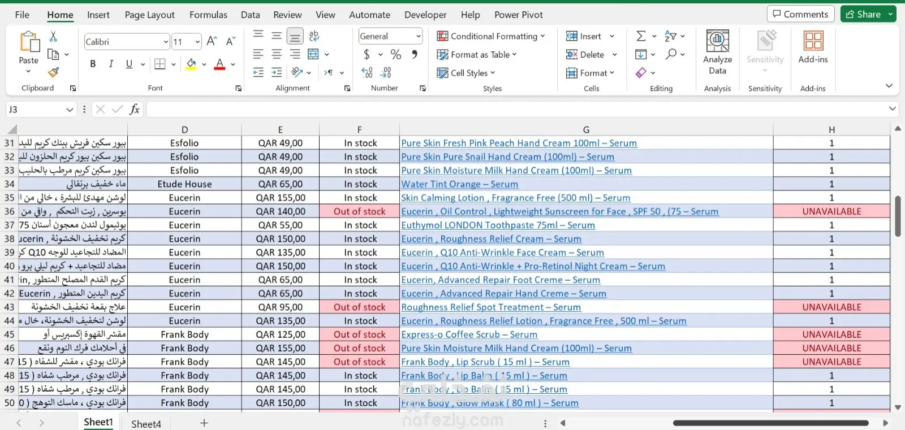Screen dimensions: 905x430
Task: Expand the Calibri font name dropdown
Action: pos(166,42)
